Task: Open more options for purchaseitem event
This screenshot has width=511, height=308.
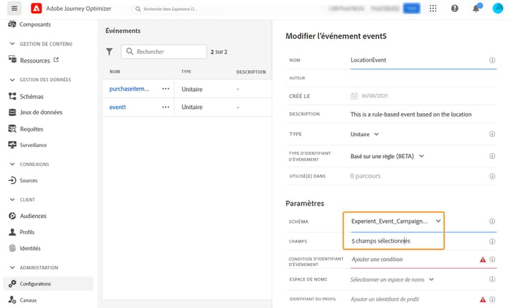Action: pyautogui.click(x=166, y=89)
